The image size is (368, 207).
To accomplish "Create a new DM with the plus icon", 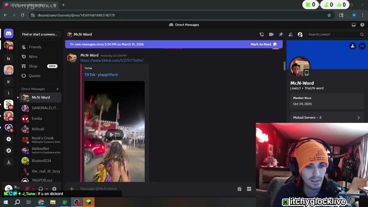I will pyautogui.click(x=57, y=89).
